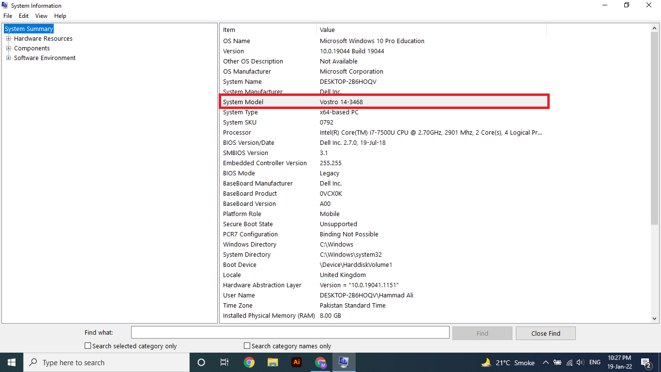This screenshot has height=372, width=661.
Task: Launch Google Chrome from the taskbar
Action: click(249, 362)
